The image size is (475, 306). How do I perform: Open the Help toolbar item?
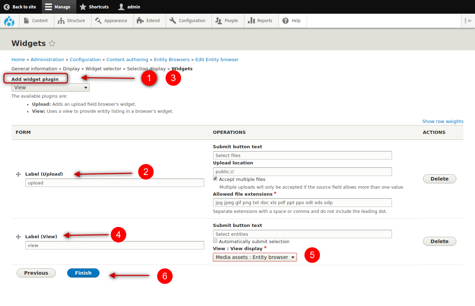point(291,21)
